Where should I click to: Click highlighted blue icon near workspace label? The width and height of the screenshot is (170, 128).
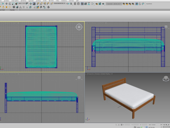[137, 4]
